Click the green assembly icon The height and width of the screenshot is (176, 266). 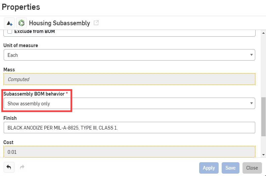tap(21, 23)
